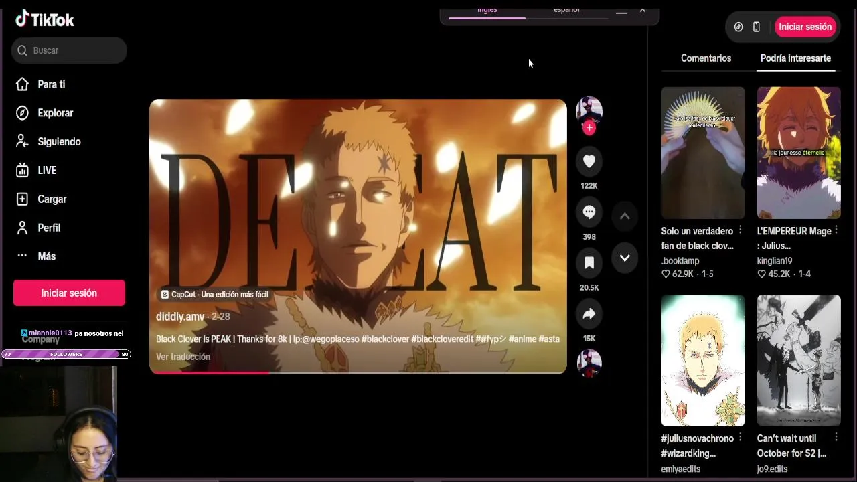Viewport: 857px width, 482px height.
Task: Open the jo9.edits username
Action: pos(773,469)
